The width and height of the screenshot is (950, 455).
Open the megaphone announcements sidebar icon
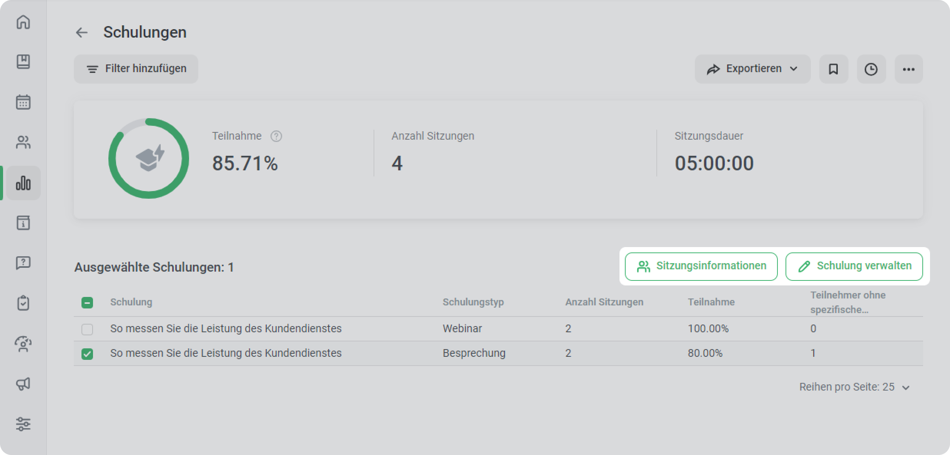coord(23,384)
